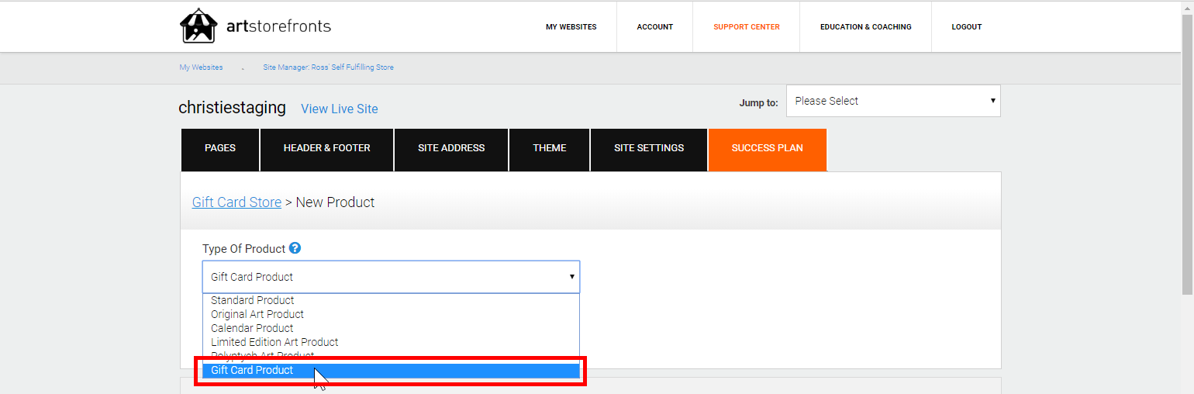Open the Pages tab
The image size is (1194, 394).
point(220,148)
